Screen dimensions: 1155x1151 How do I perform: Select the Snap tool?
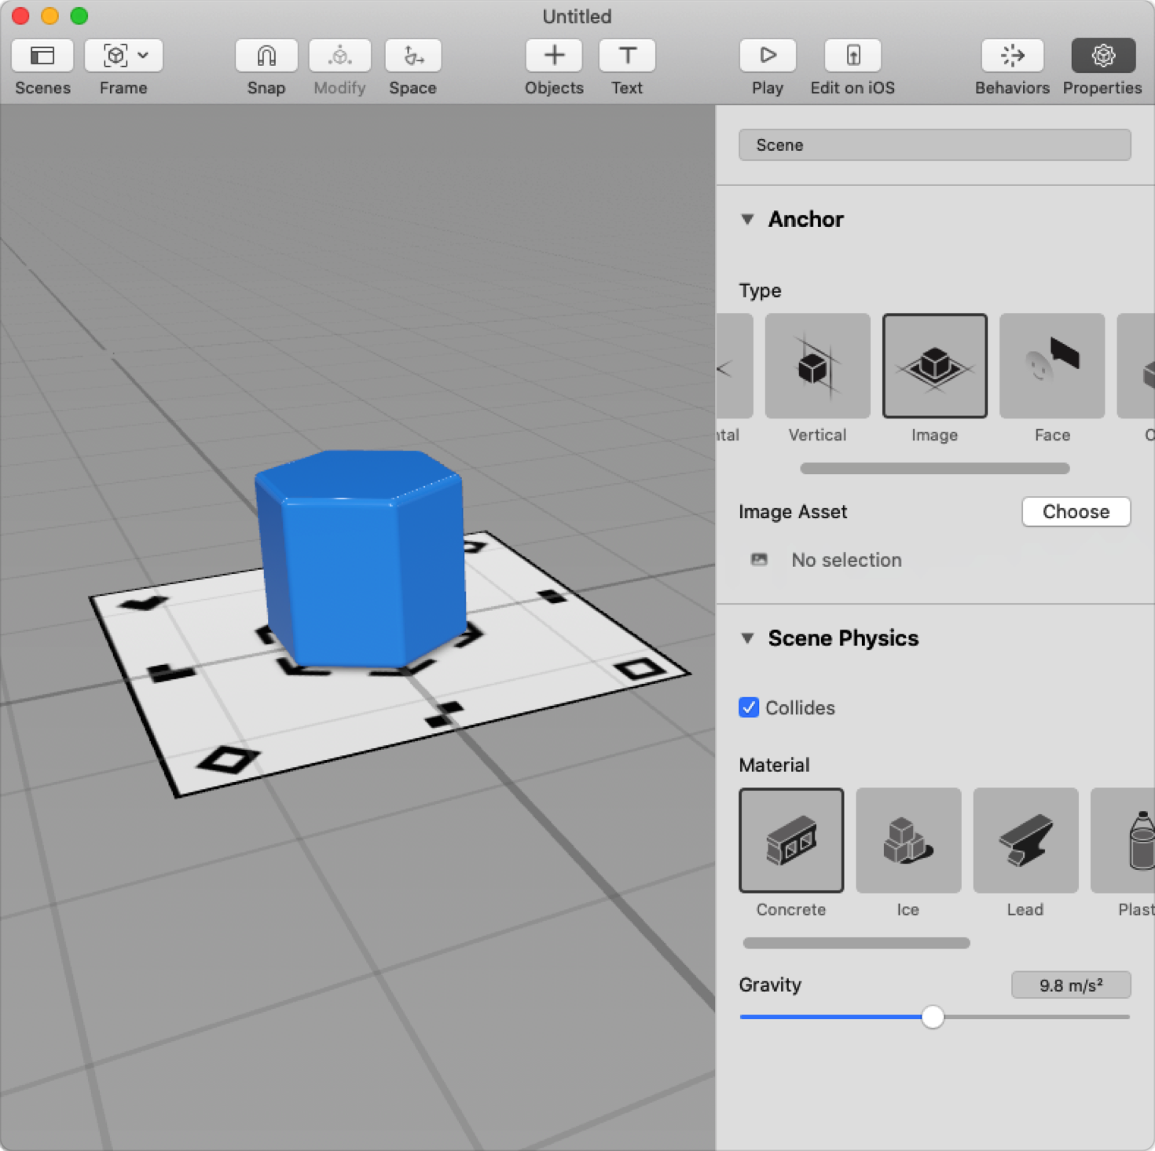tap(266, 56)
